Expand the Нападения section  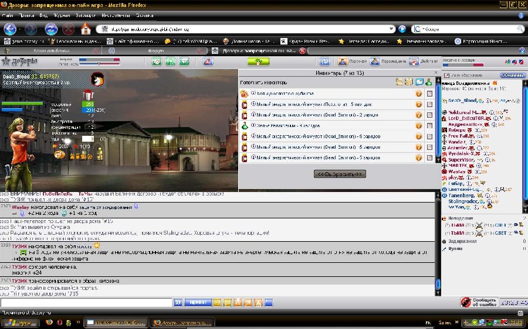point(461,218)
